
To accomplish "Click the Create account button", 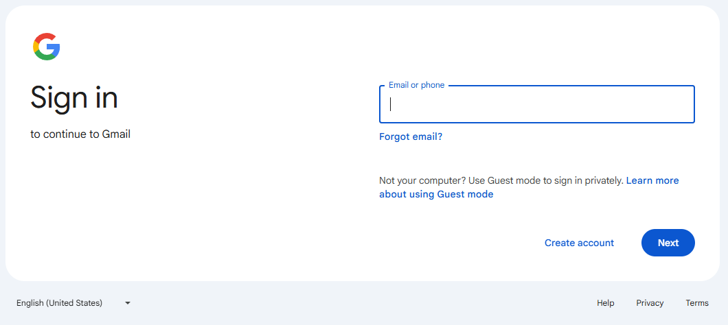I will tap(579, 243).
